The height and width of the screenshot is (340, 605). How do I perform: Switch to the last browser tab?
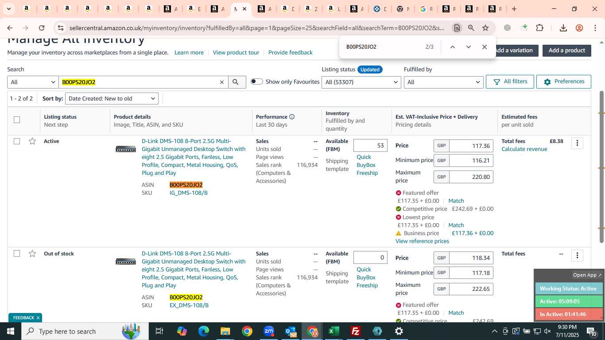coord(495,9)
